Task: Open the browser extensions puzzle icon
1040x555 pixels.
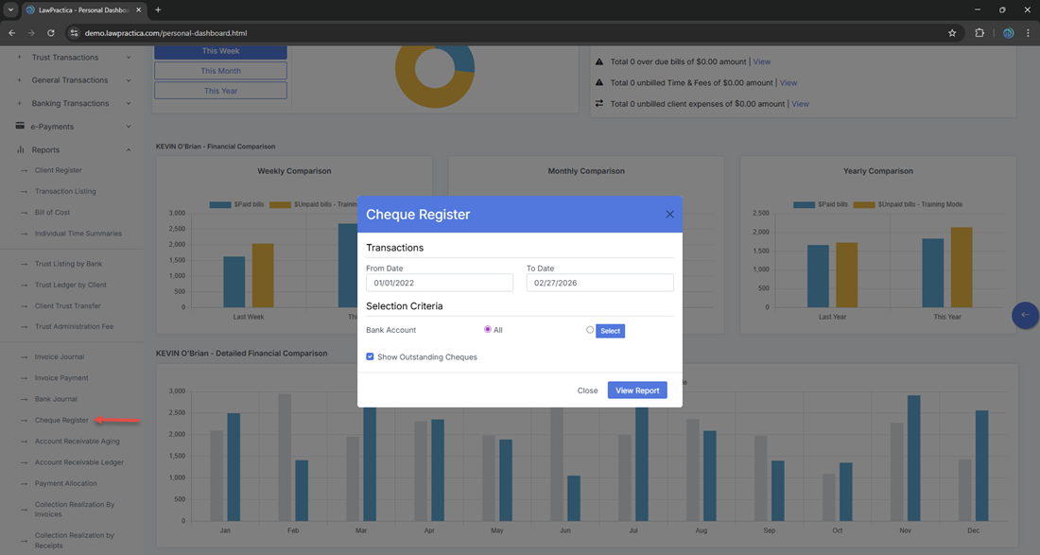Action: (979, 33)
